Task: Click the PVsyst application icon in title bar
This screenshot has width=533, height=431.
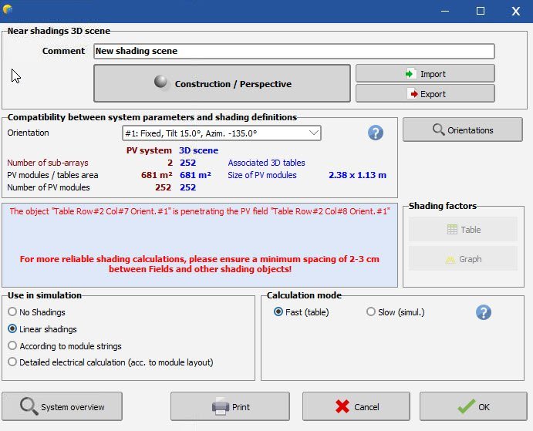Action: [x=8, y=10]
